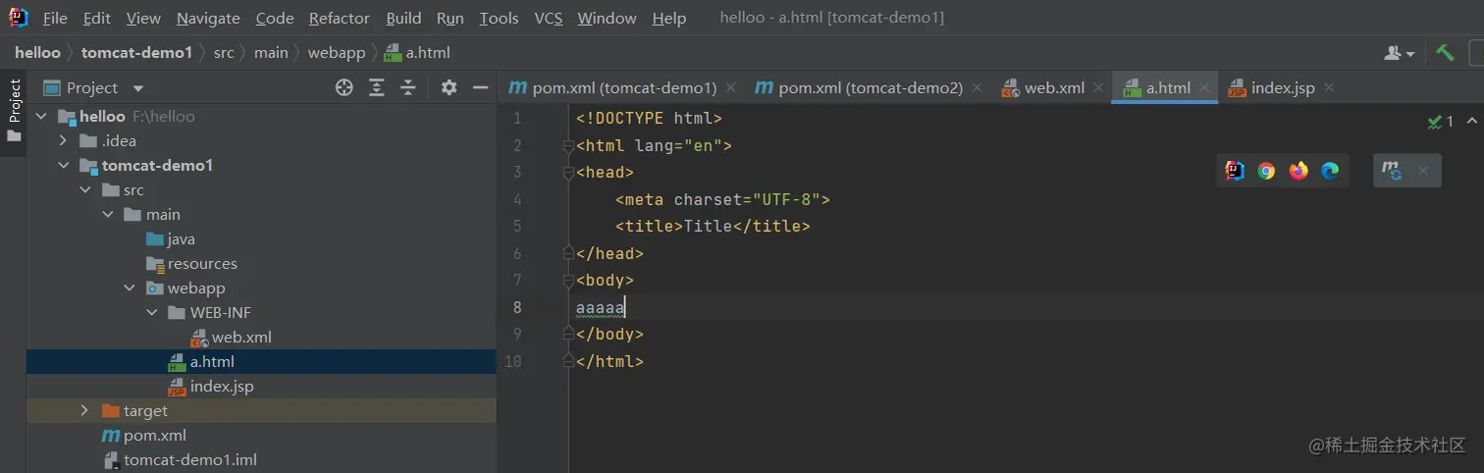Open the Run menu
Screen dimensions: 1484x473
click(x=450, y=18)
